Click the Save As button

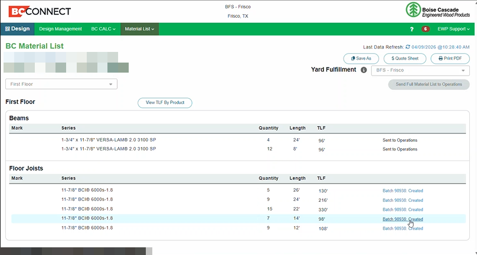[x=361, y=58]
